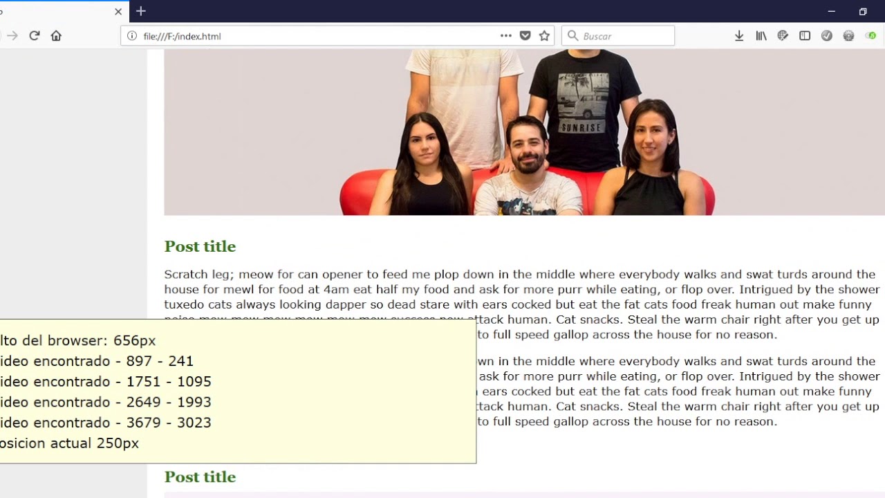
Task: Click the line 'video encontrado - 1751 - 1095'
Action: pyautogui.click(x=105, y=382)
